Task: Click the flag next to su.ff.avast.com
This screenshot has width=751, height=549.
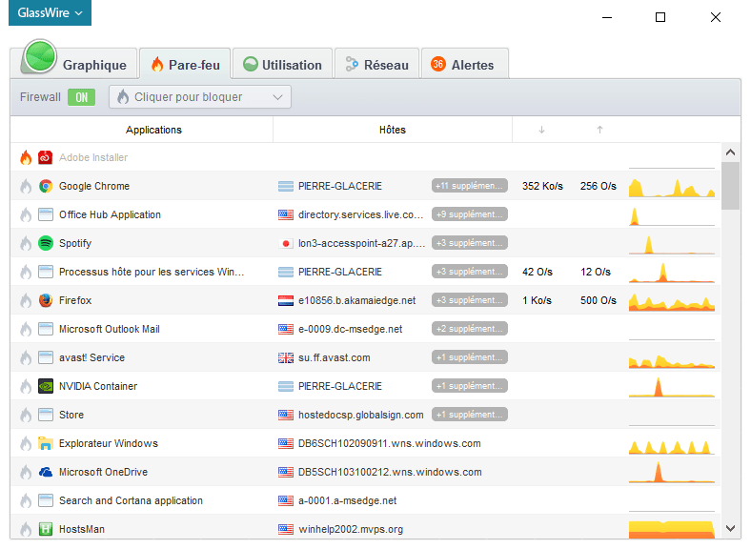Action: tap(286, 357)
